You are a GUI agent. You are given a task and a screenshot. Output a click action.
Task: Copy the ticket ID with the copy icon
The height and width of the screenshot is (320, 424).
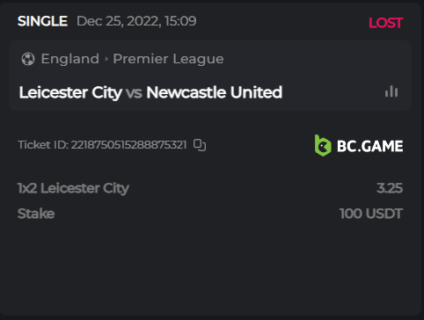200,145
